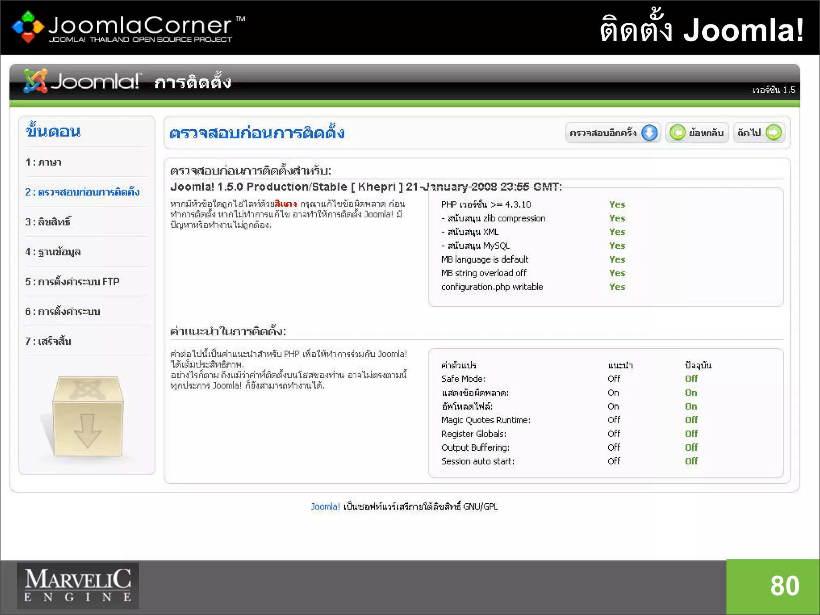Select step 1: ภาษา
This screenshot has height=615, width=820.
[x=43, y=162]
